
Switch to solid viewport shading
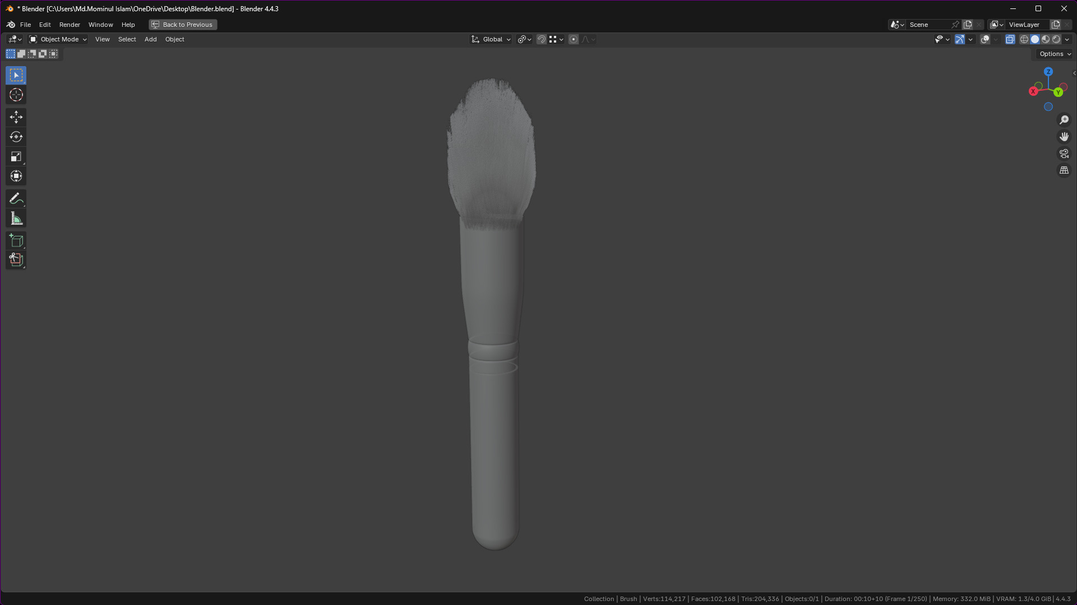[x=1035, y=39]
